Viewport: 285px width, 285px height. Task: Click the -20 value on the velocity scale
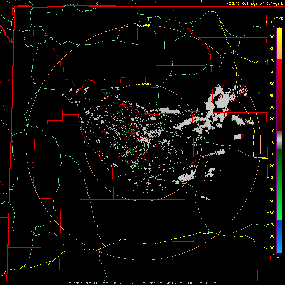(x=271, y=166)
